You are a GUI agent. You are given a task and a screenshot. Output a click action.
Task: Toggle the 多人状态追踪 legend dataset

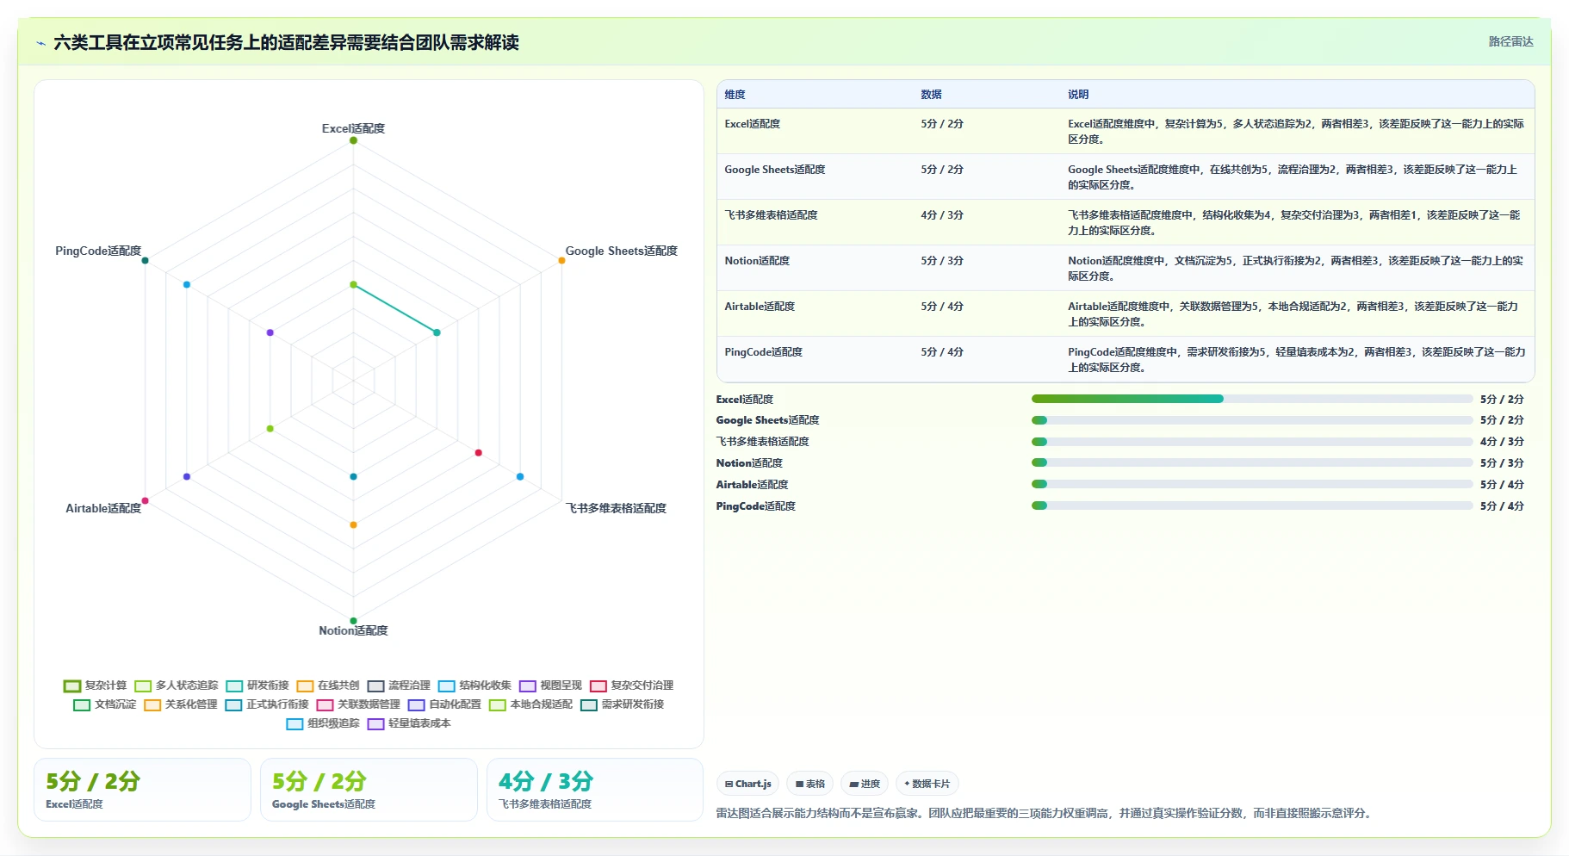pyautogui.click(x=177, y=685)
